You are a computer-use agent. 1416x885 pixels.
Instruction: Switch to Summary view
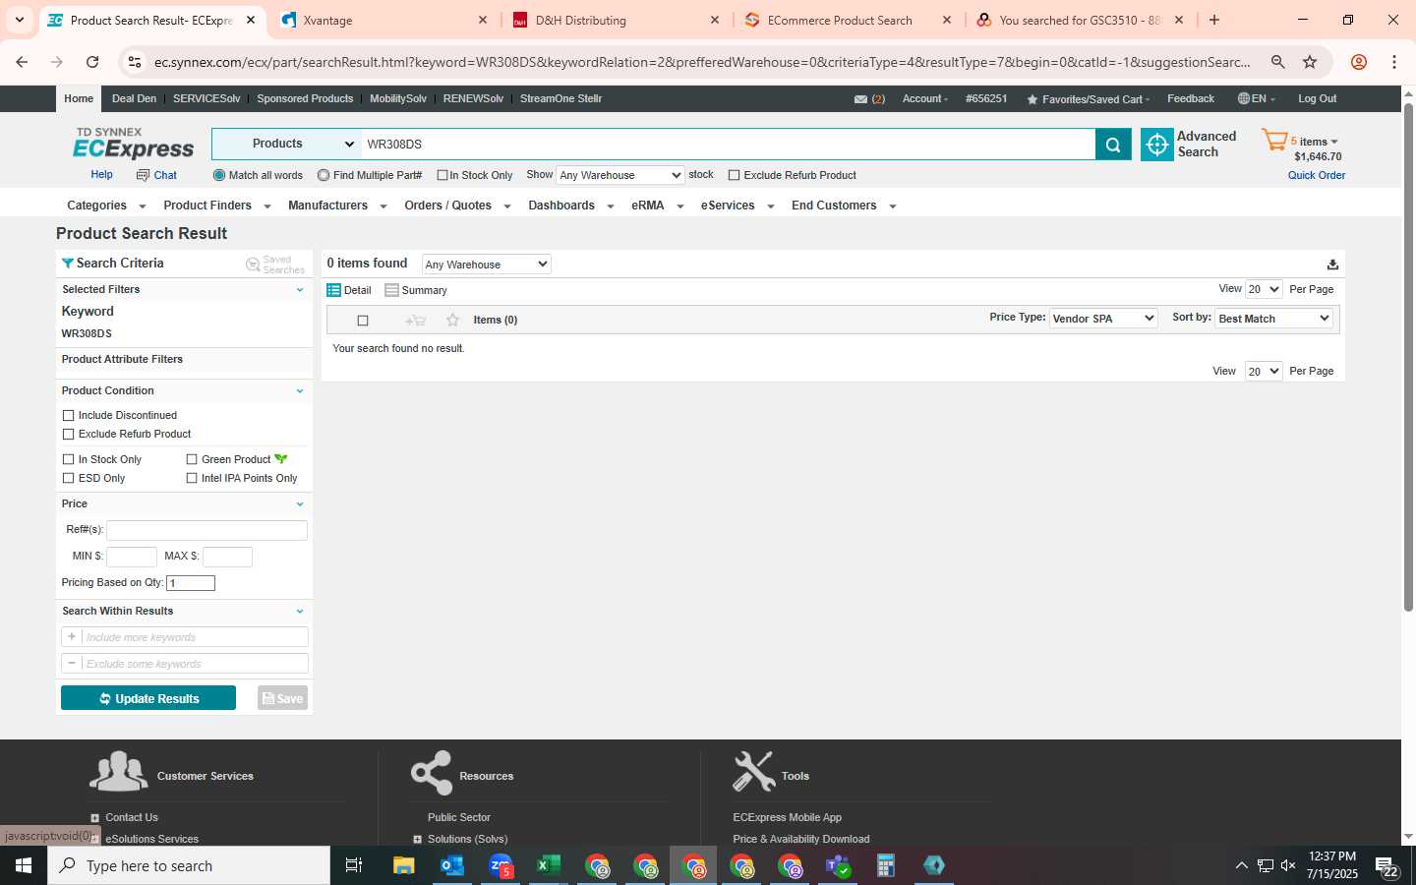416,290
